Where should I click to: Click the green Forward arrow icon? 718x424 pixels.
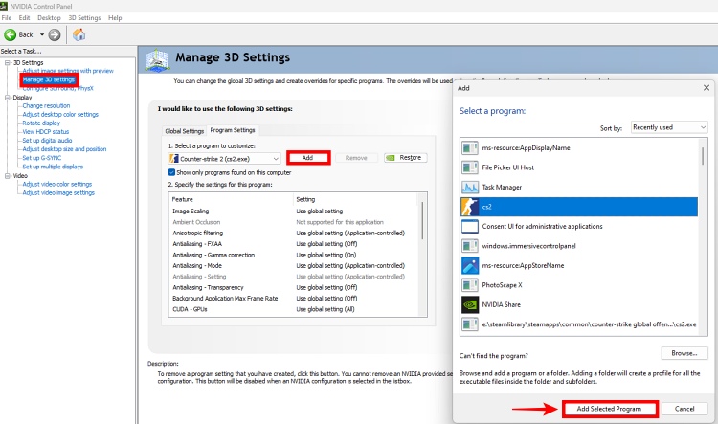click(x=55, y=34)
